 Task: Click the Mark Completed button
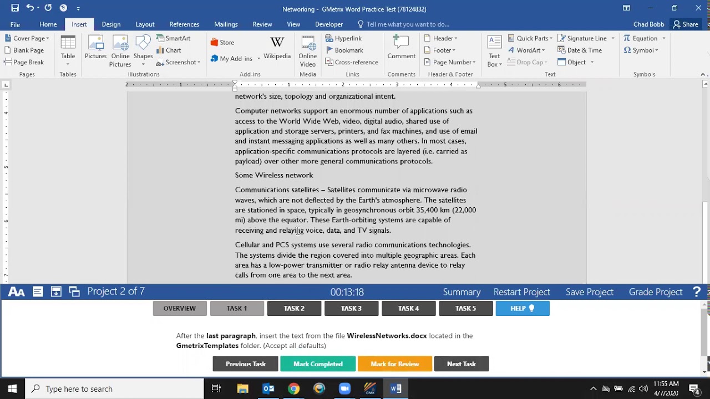coord(318,364)
